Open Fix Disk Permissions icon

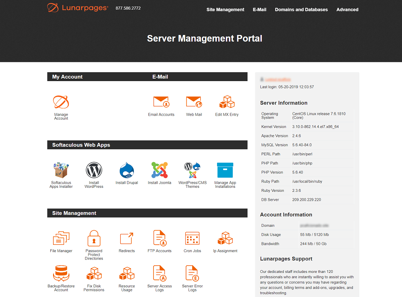94,273
